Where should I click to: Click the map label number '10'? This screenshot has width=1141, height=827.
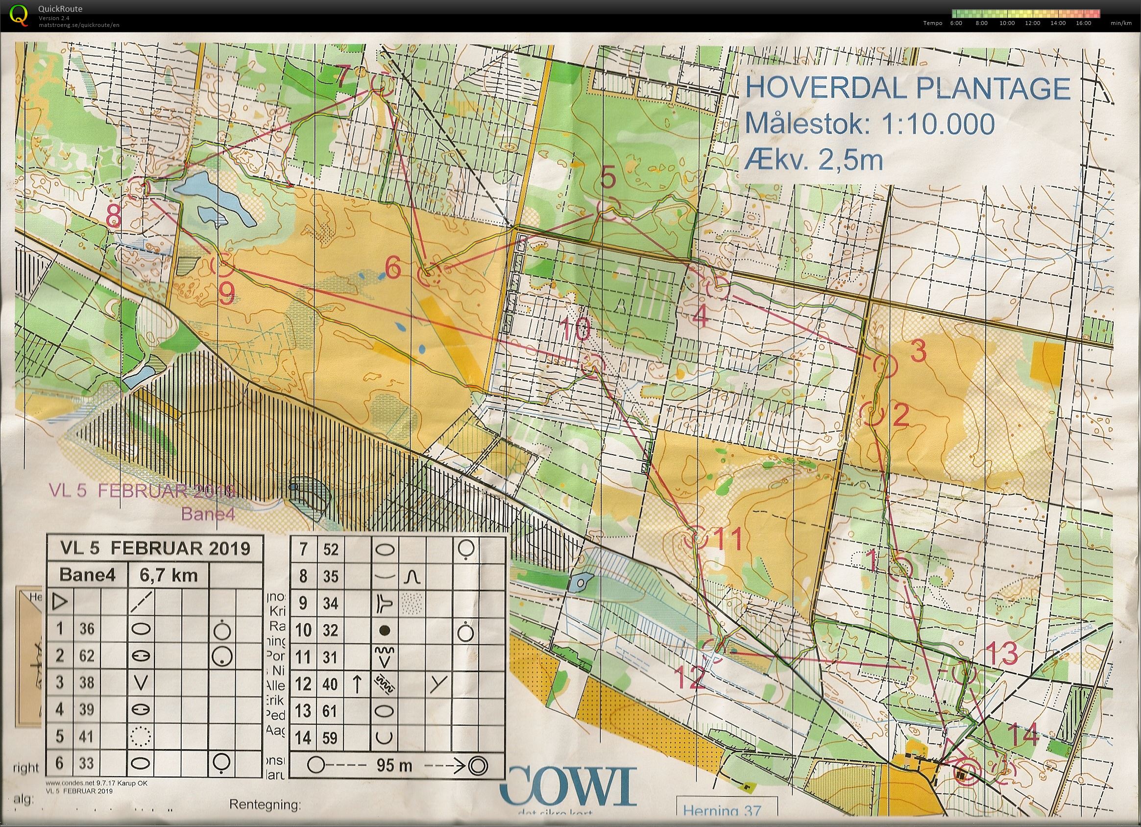(575, 330)
